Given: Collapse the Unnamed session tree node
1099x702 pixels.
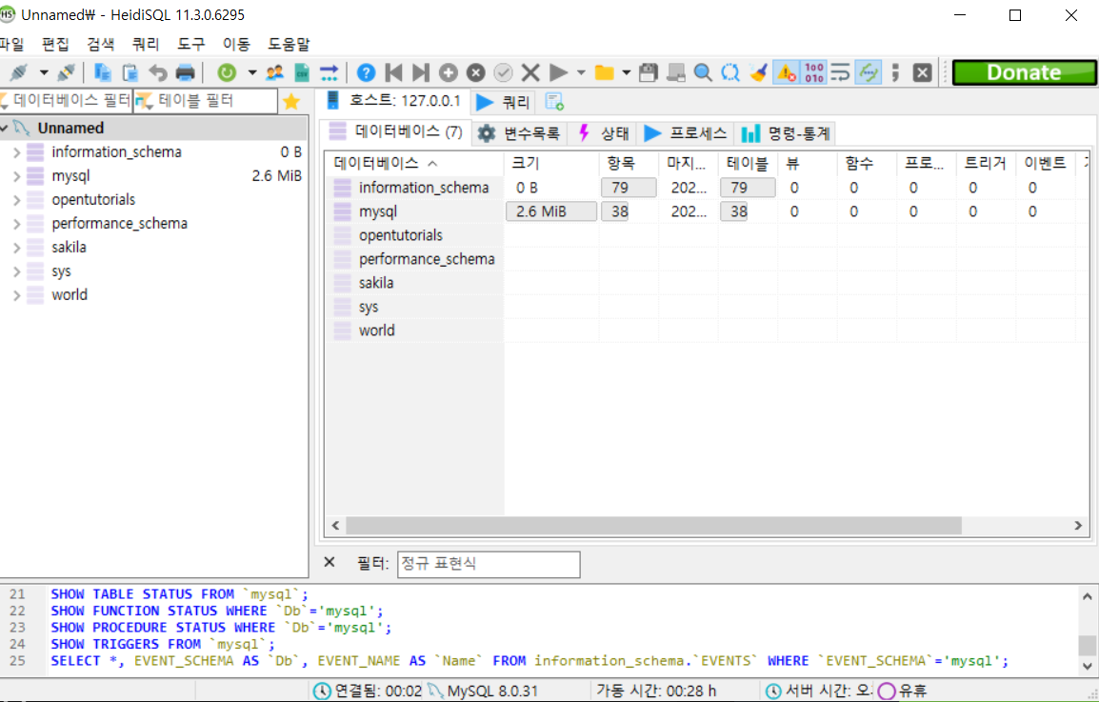Looking at the screenshot, I should pos(4,129).
